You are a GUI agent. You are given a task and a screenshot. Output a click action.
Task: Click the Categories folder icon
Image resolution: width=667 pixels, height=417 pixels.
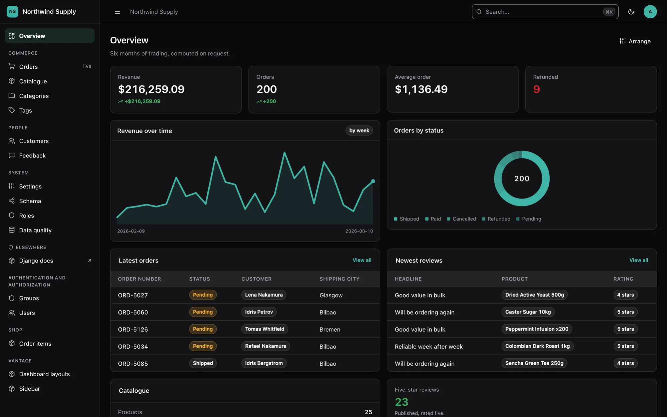click(12, 96)
